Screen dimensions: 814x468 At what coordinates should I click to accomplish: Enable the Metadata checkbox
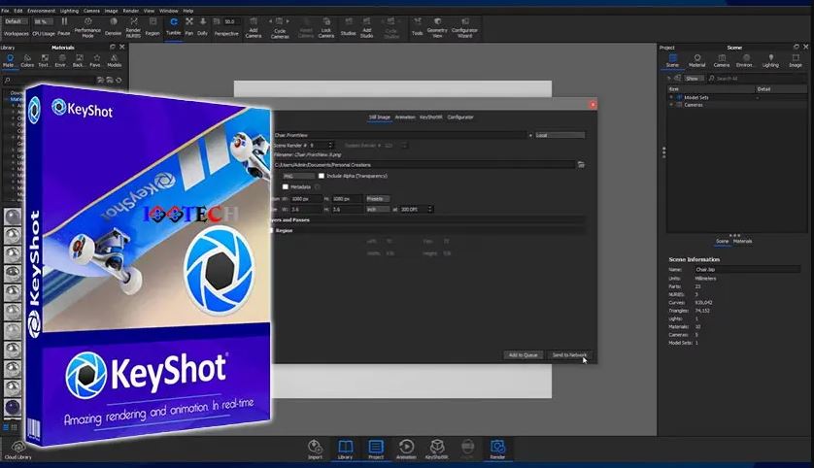[285, 186]
